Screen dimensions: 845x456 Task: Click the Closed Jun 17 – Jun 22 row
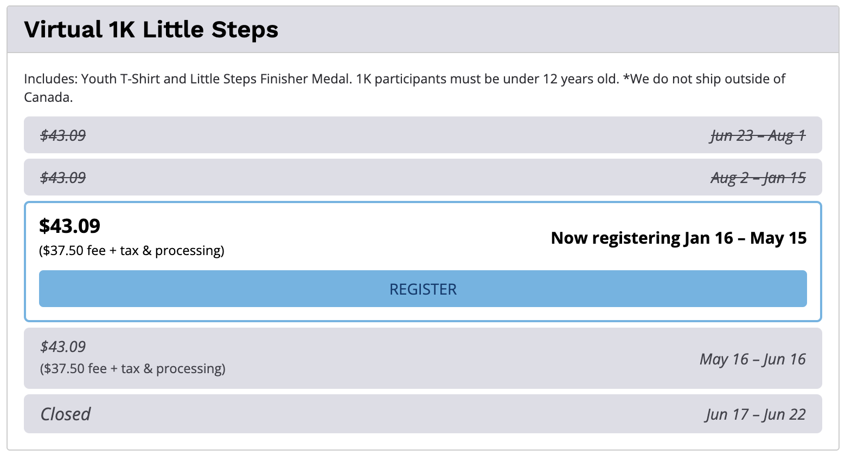[422, 414]
